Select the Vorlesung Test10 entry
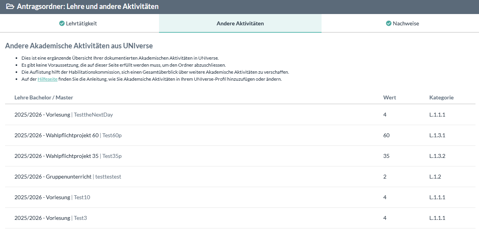This screenshot has width=479, height=230. [x=52, y=197]
